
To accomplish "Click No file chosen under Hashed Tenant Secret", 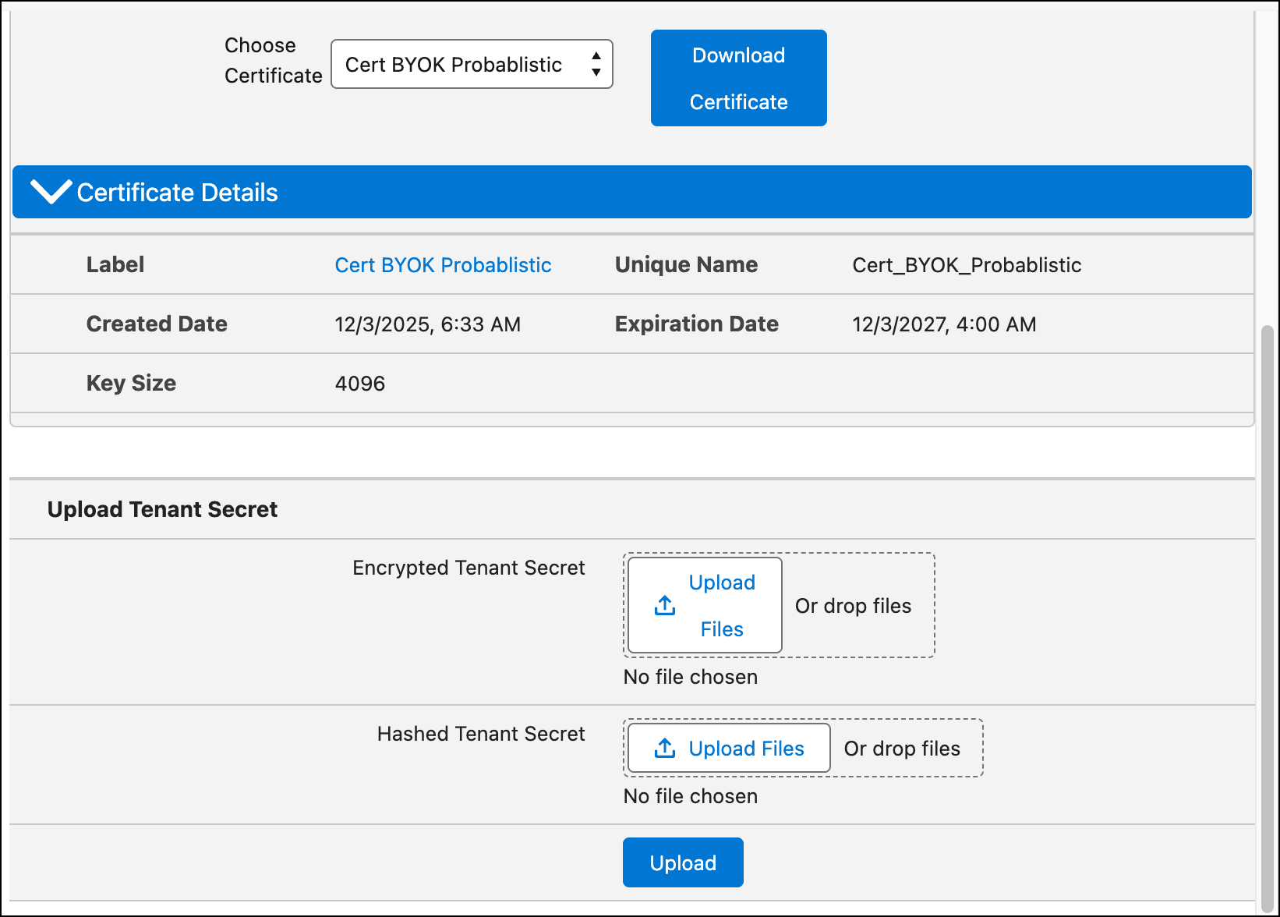I will point(690,796).
